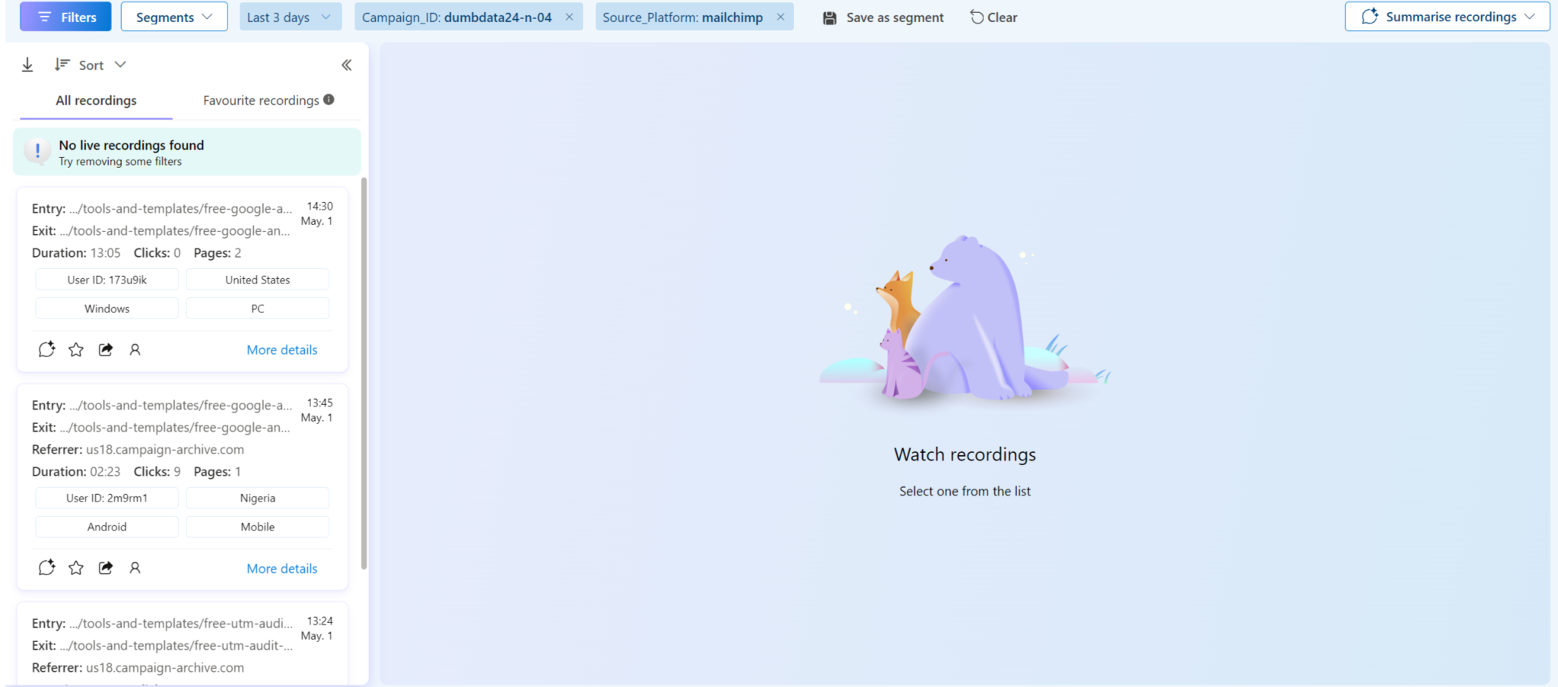1558x687 pixels.
Task: Remove the Campaign_ID filter chip
Action: pos(569,17)
